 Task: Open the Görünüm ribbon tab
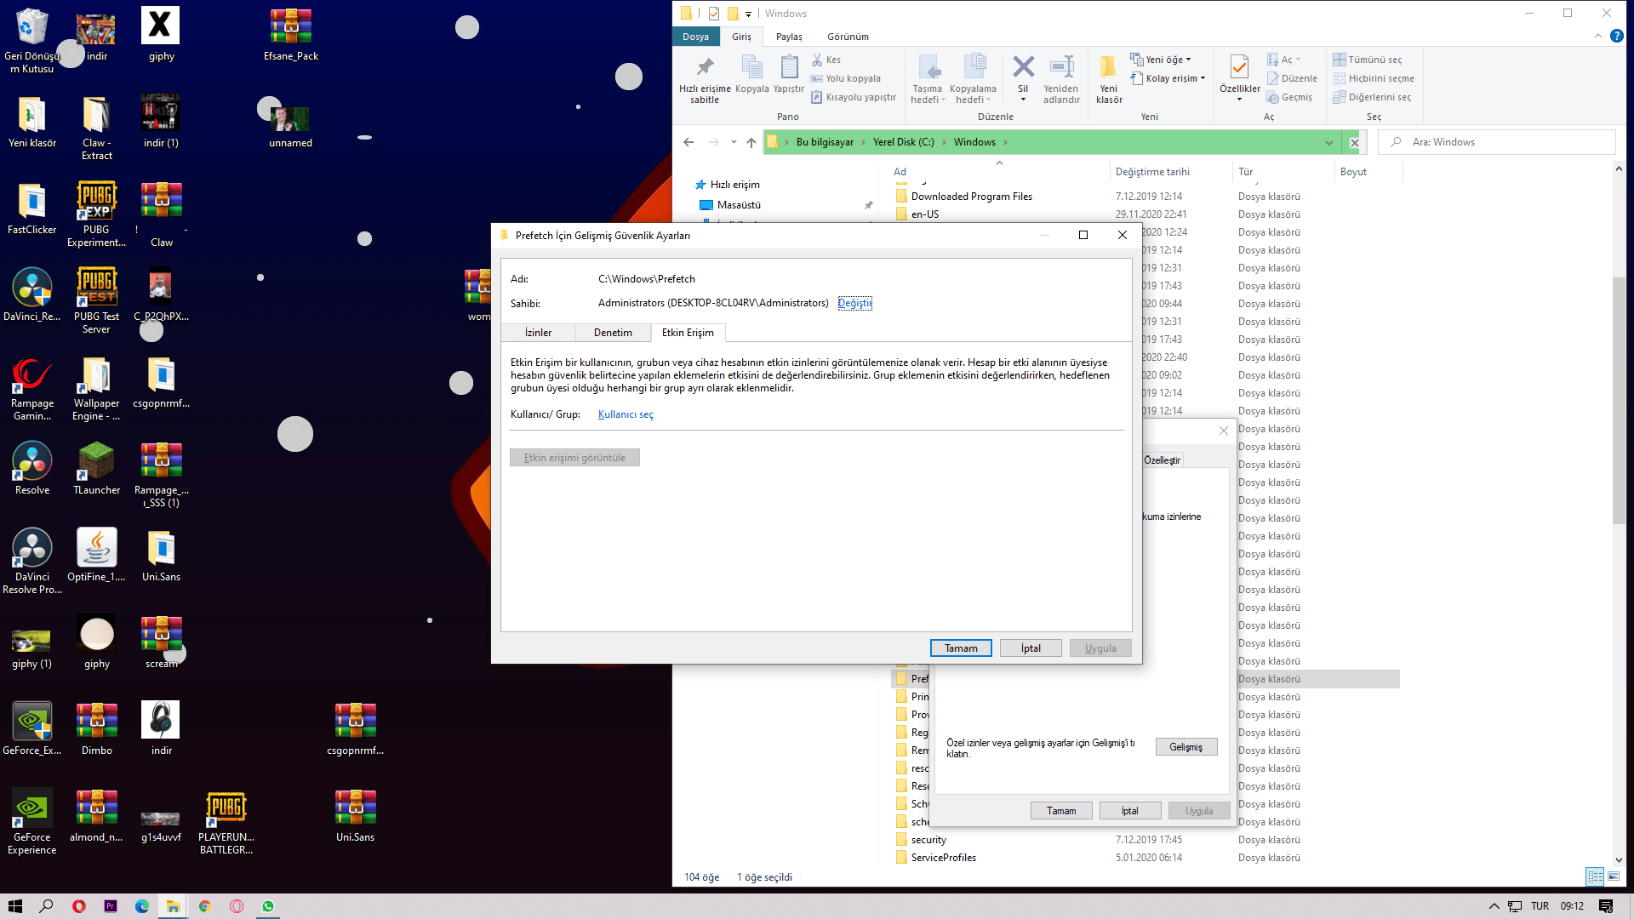tap(848, 37)
